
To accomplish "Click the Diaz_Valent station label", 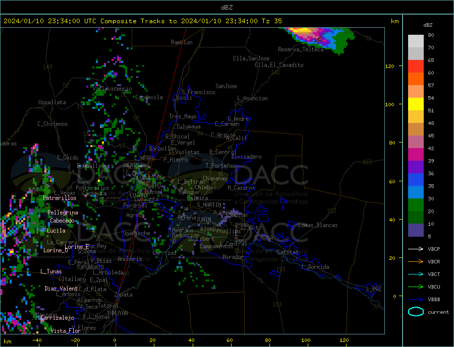I will point(61,289).
